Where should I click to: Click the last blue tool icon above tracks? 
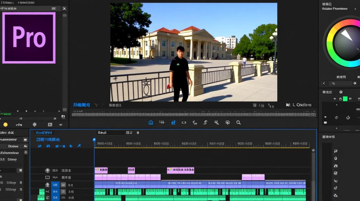(79, 146)
